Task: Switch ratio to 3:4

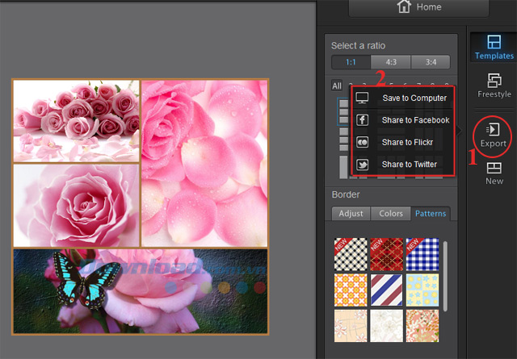Action: pyautogui.click(x=431, y=62)
